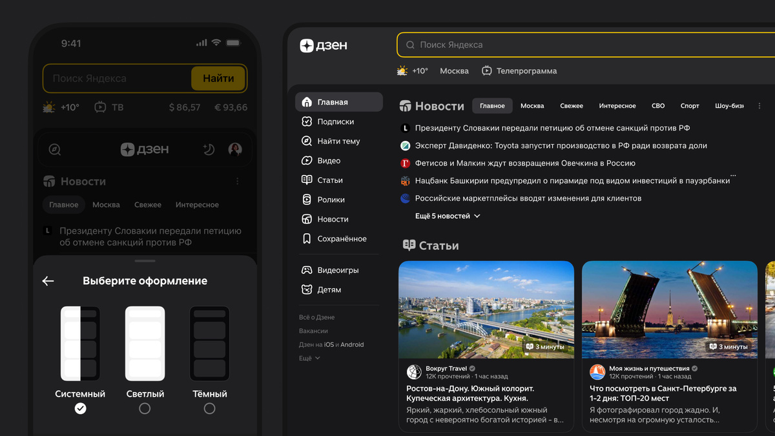Open Дзен на iOS и Android link

(x=331, y=344)
